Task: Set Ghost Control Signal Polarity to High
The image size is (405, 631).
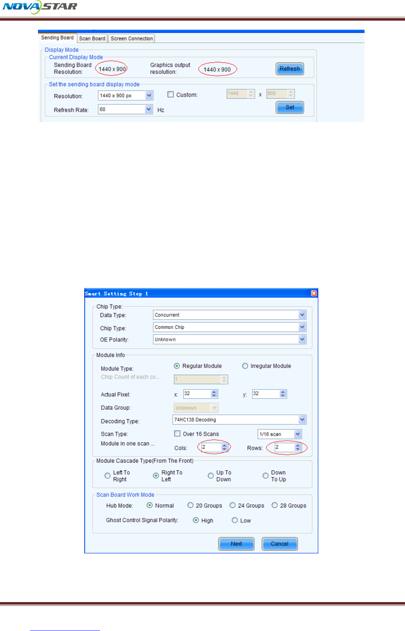Action: click(196, 520)
